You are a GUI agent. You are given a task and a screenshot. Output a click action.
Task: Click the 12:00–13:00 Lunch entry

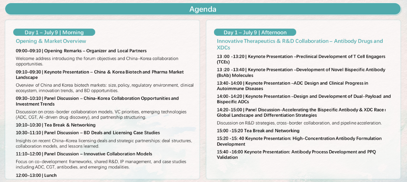point(36,175)
